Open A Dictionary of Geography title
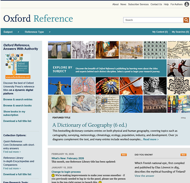The width and height of the screenshot is (190, 183). click(90, 125)
